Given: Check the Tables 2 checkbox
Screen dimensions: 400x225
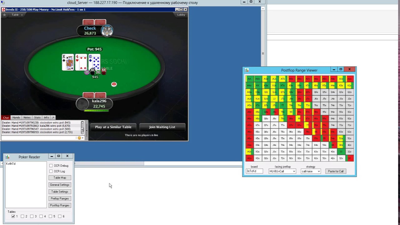Looking at the screenshot, I should [x=22, y=216].
